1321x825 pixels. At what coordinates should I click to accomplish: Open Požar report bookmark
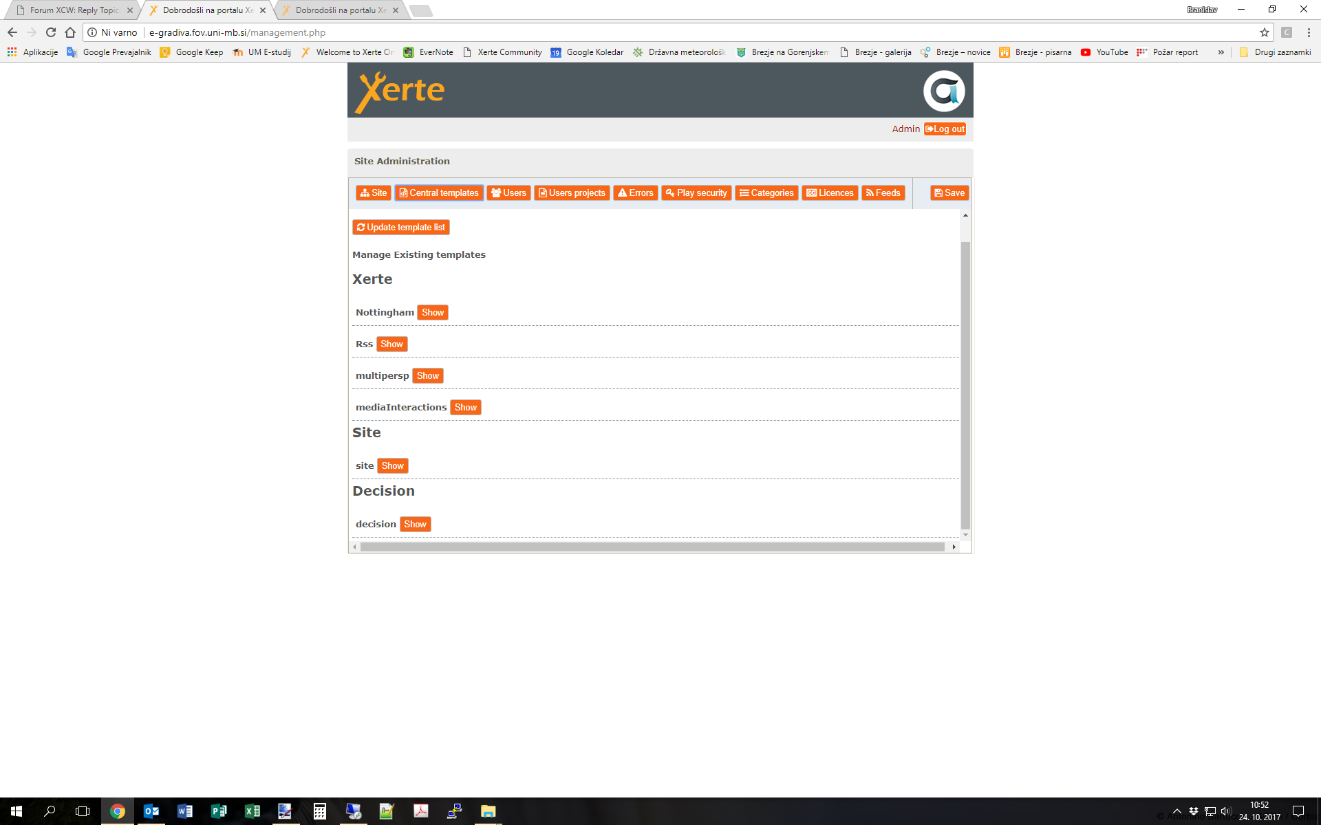(1167, 52)
